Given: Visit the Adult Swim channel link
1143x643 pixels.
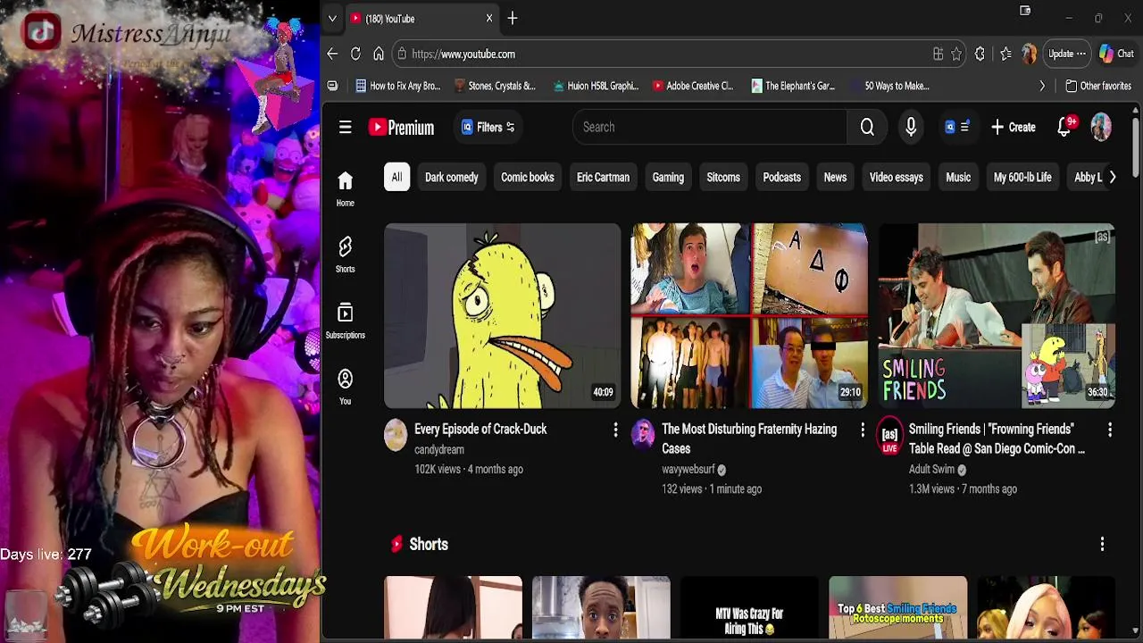Looking at the screenshot, I should point(931,470).
